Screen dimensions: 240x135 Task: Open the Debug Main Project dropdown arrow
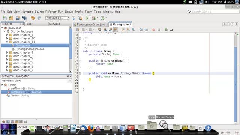(x=97, y=18)
